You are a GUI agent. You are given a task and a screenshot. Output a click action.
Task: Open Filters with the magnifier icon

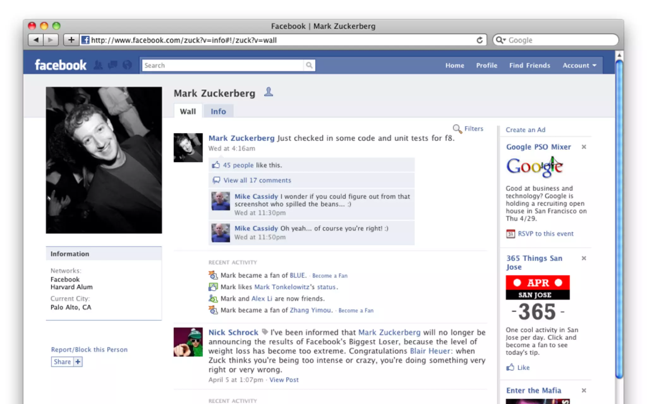(x=457, y=129)
